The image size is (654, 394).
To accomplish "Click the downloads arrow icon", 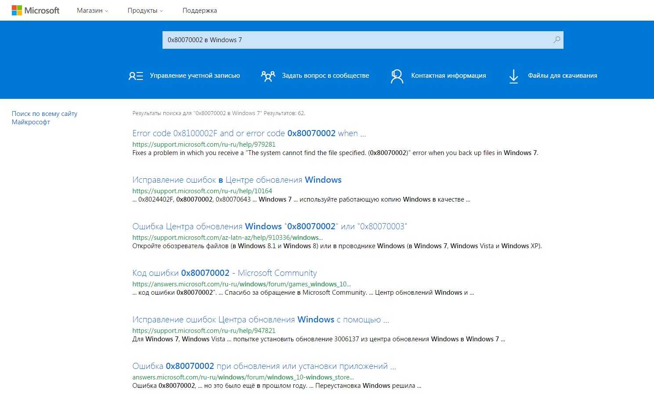I will tap(513, 76).
